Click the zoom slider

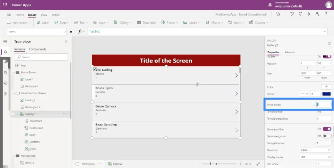pos(219,164)
